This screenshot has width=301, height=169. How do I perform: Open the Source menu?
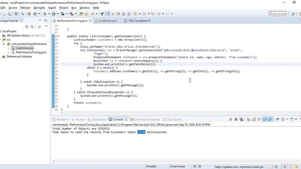(13, 8)
